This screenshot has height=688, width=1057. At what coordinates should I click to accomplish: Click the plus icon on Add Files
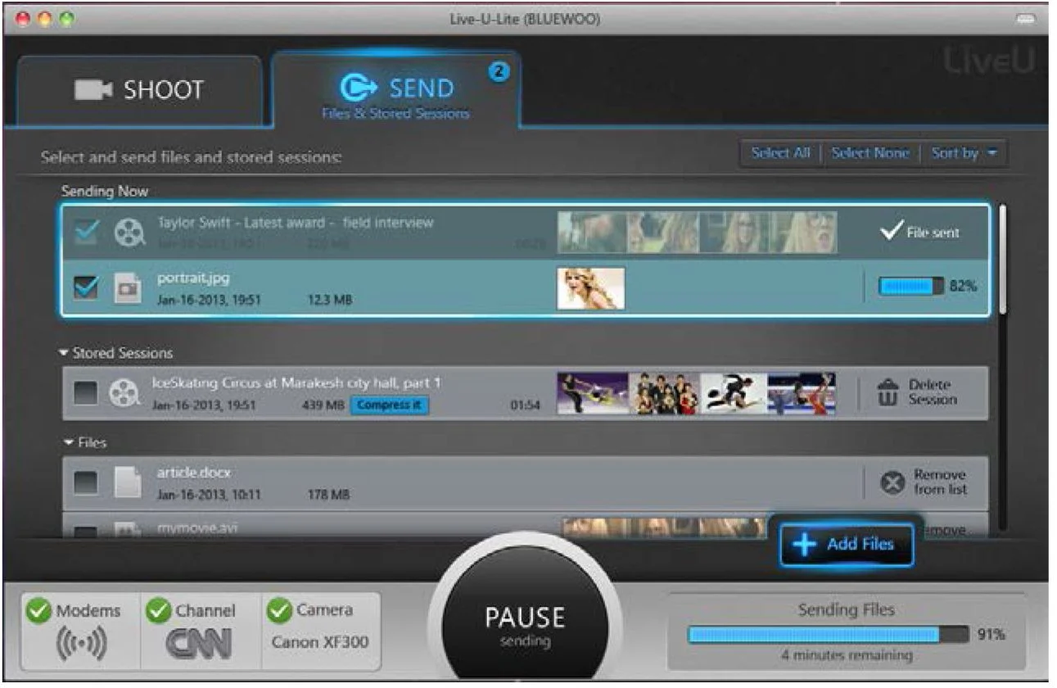(805, 545)
